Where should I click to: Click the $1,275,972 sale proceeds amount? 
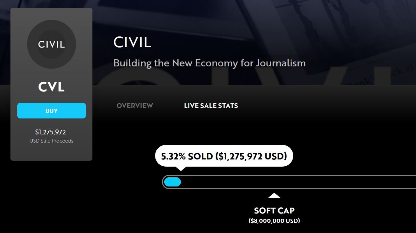pos(51,132)
